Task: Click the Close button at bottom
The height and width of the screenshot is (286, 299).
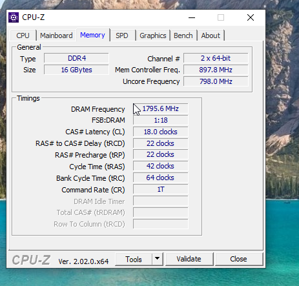Action: click(x=238, y=259)
